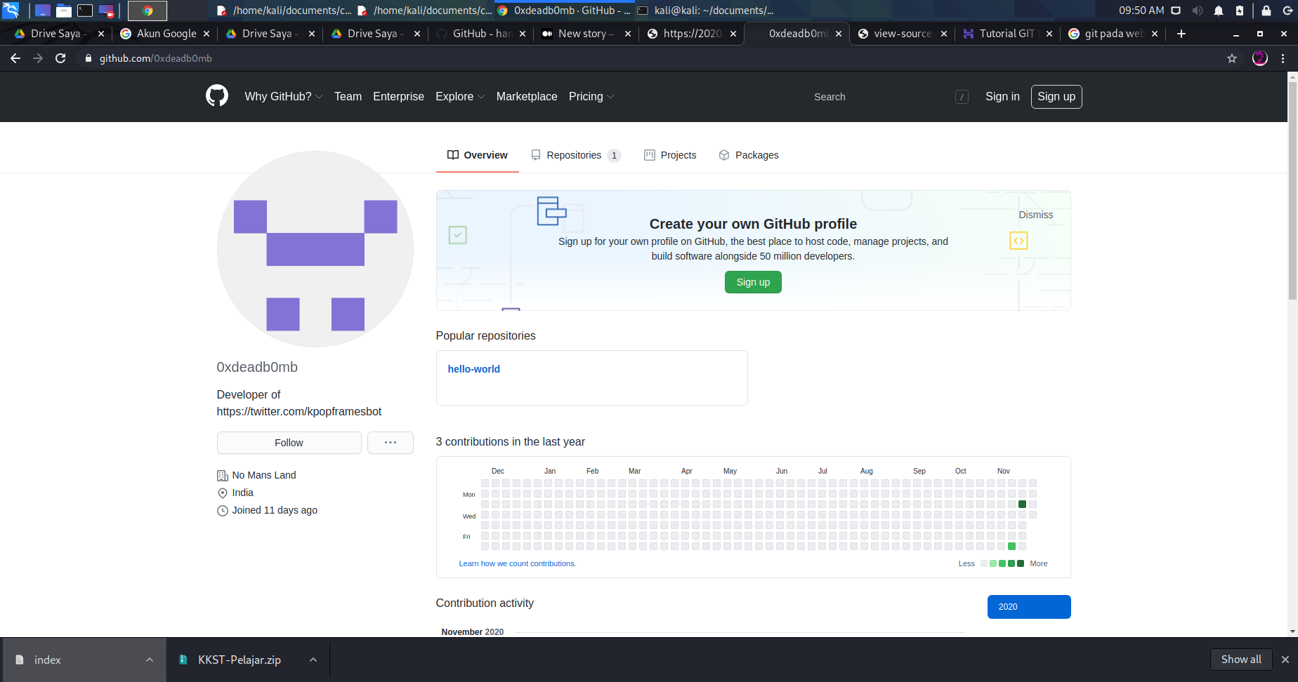Select the Overview profile tab
The image size is (1298, 682).
(x=478, y=155)
